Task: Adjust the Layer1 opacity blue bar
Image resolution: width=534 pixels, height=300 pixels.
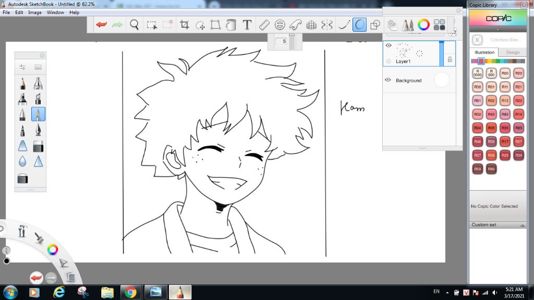Action: (441, 54)
